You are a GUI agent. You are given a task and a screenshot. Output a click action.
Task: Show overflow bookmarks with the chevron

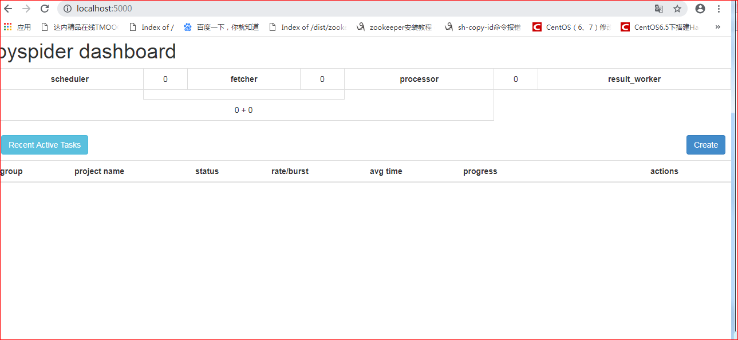click(x=717, y=26)
